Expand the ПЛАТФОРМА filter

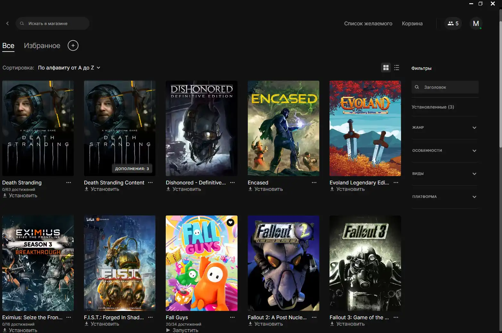coord(445,197)
